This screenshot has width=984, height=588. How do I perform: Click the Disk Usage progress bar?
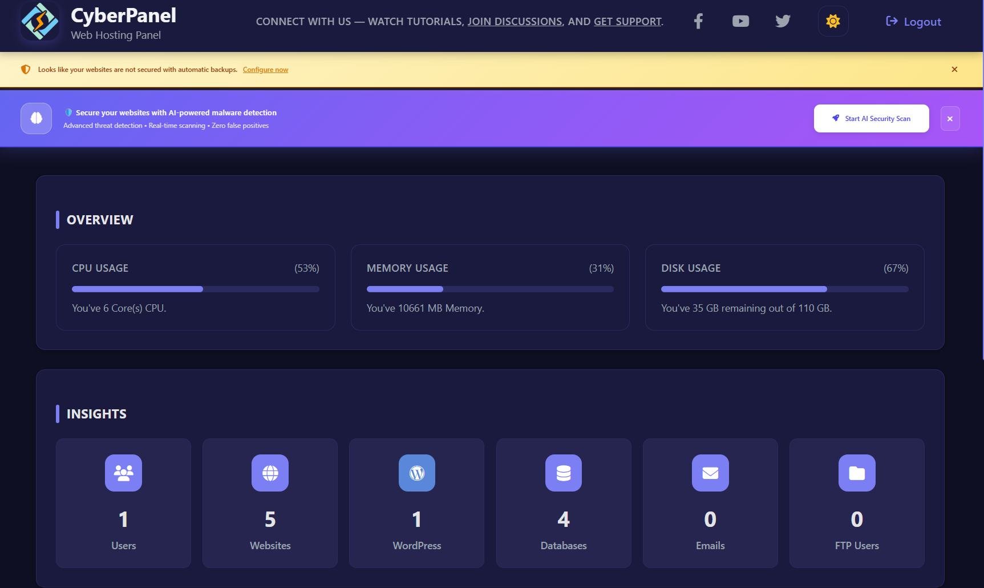tap(784, 289)
